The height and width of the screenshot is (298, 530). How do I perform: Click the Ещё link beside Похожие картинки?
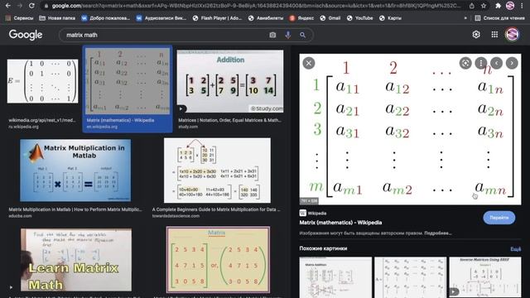(x=515, y=249)
